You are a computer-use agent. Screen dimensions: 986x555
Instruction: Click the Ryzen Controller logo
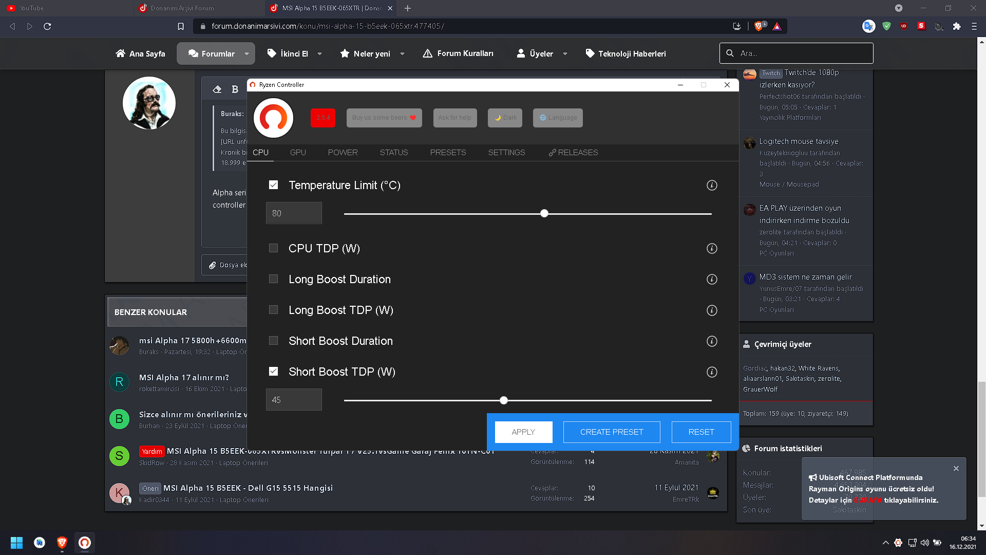(x=273, y=118)
